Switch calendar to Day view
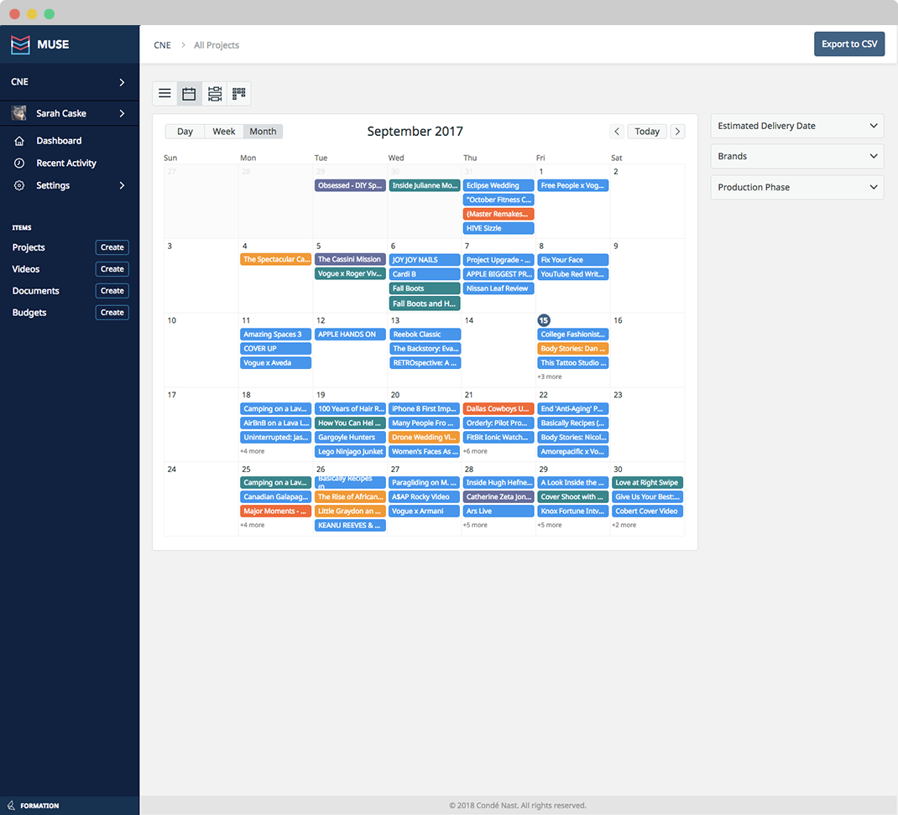This screenshot has height=815, width=898. click(x=185, y=131)
